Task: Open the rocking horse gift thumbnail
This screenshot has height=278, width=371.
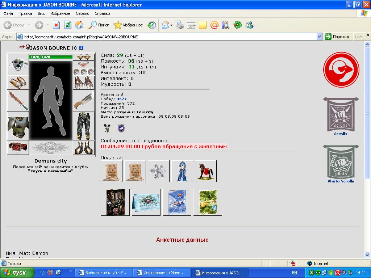Action: pos(205,171)
